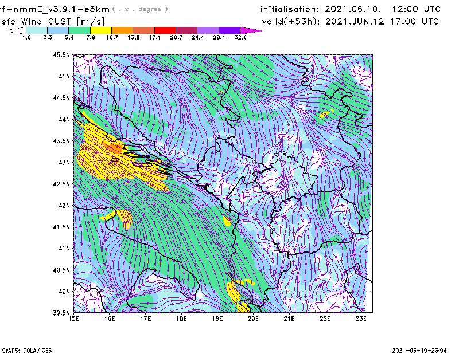Click legend value 13.8
The height and width of the screenshot is (354, 459).
[x=133, y=37]
